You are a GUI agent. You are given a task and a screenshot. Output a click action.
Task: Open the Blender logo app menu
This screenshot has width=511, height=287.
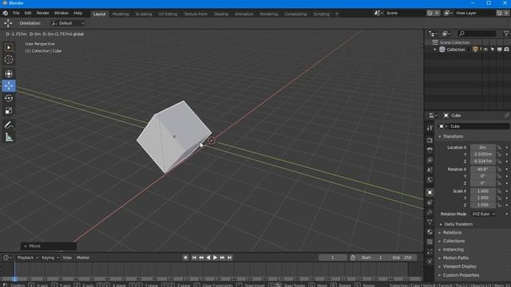(x=6, y=14)
